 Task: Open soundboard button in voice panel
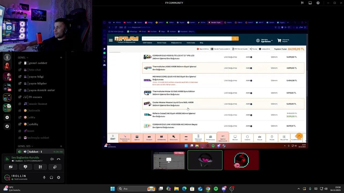pos(55,167)
